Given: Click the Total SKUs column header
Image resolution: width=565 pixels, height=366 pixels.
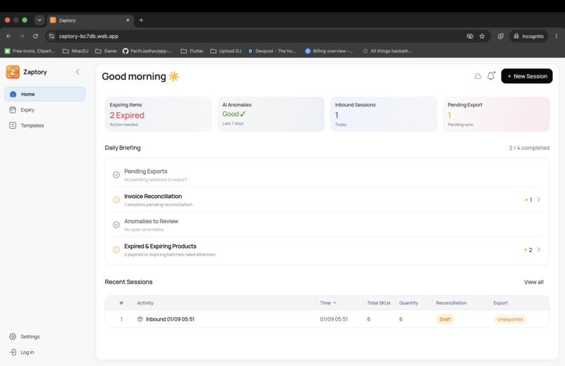Looking at the screenshot, I should pos(379,302).
